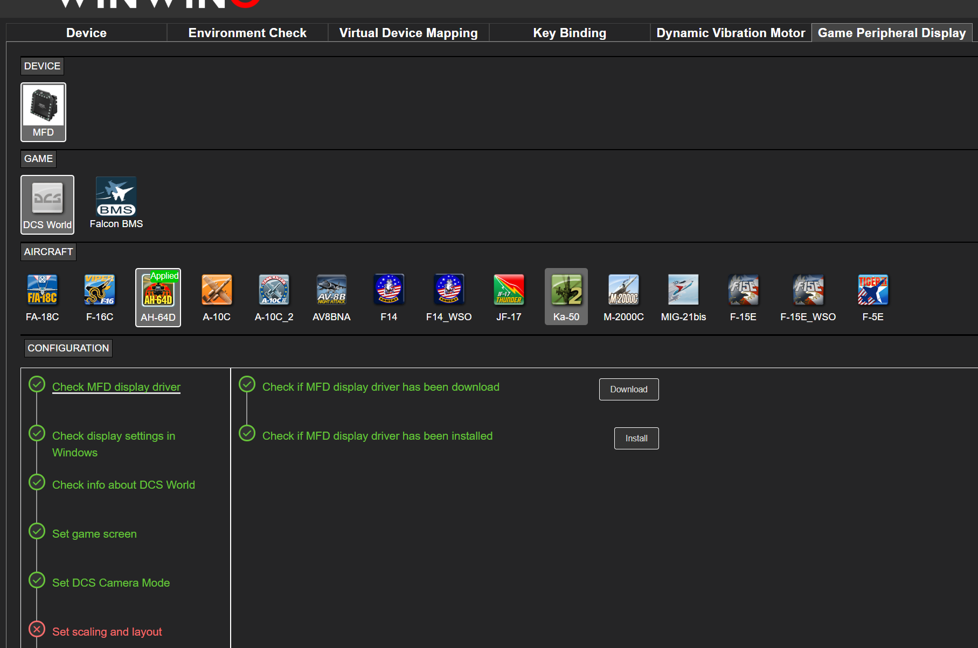Select the M-2000C aircraft
Image resolution: width=978 pixels, height=648 pixels.
coord(623,298)
